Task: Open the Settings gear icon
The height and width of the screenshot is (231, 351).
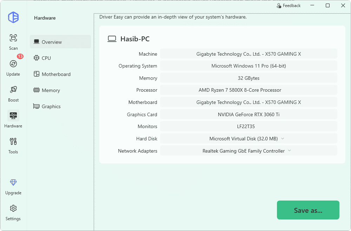Action: click(13, 209)
